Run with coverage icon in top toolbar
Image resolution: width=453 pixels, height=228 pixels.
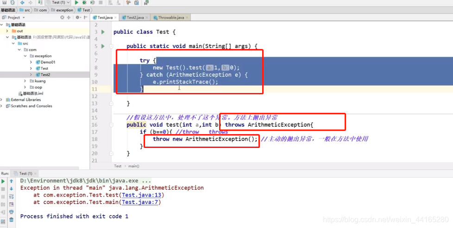pos(93,2)
